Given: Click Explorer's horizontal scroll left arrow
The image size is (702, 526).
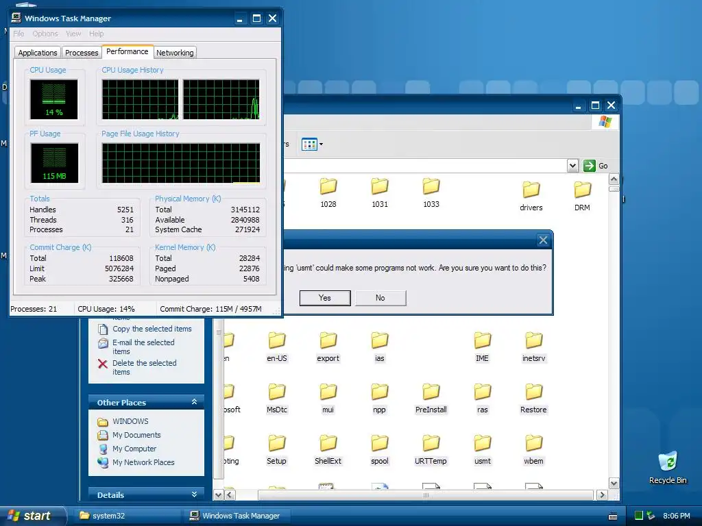Looking at the screenshot, I should pos(230,494).
